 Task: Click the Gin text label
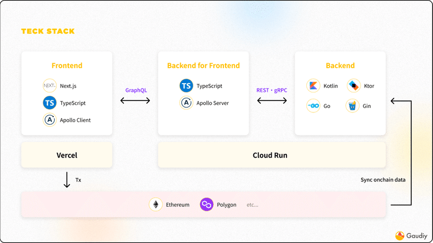[367, 106]
